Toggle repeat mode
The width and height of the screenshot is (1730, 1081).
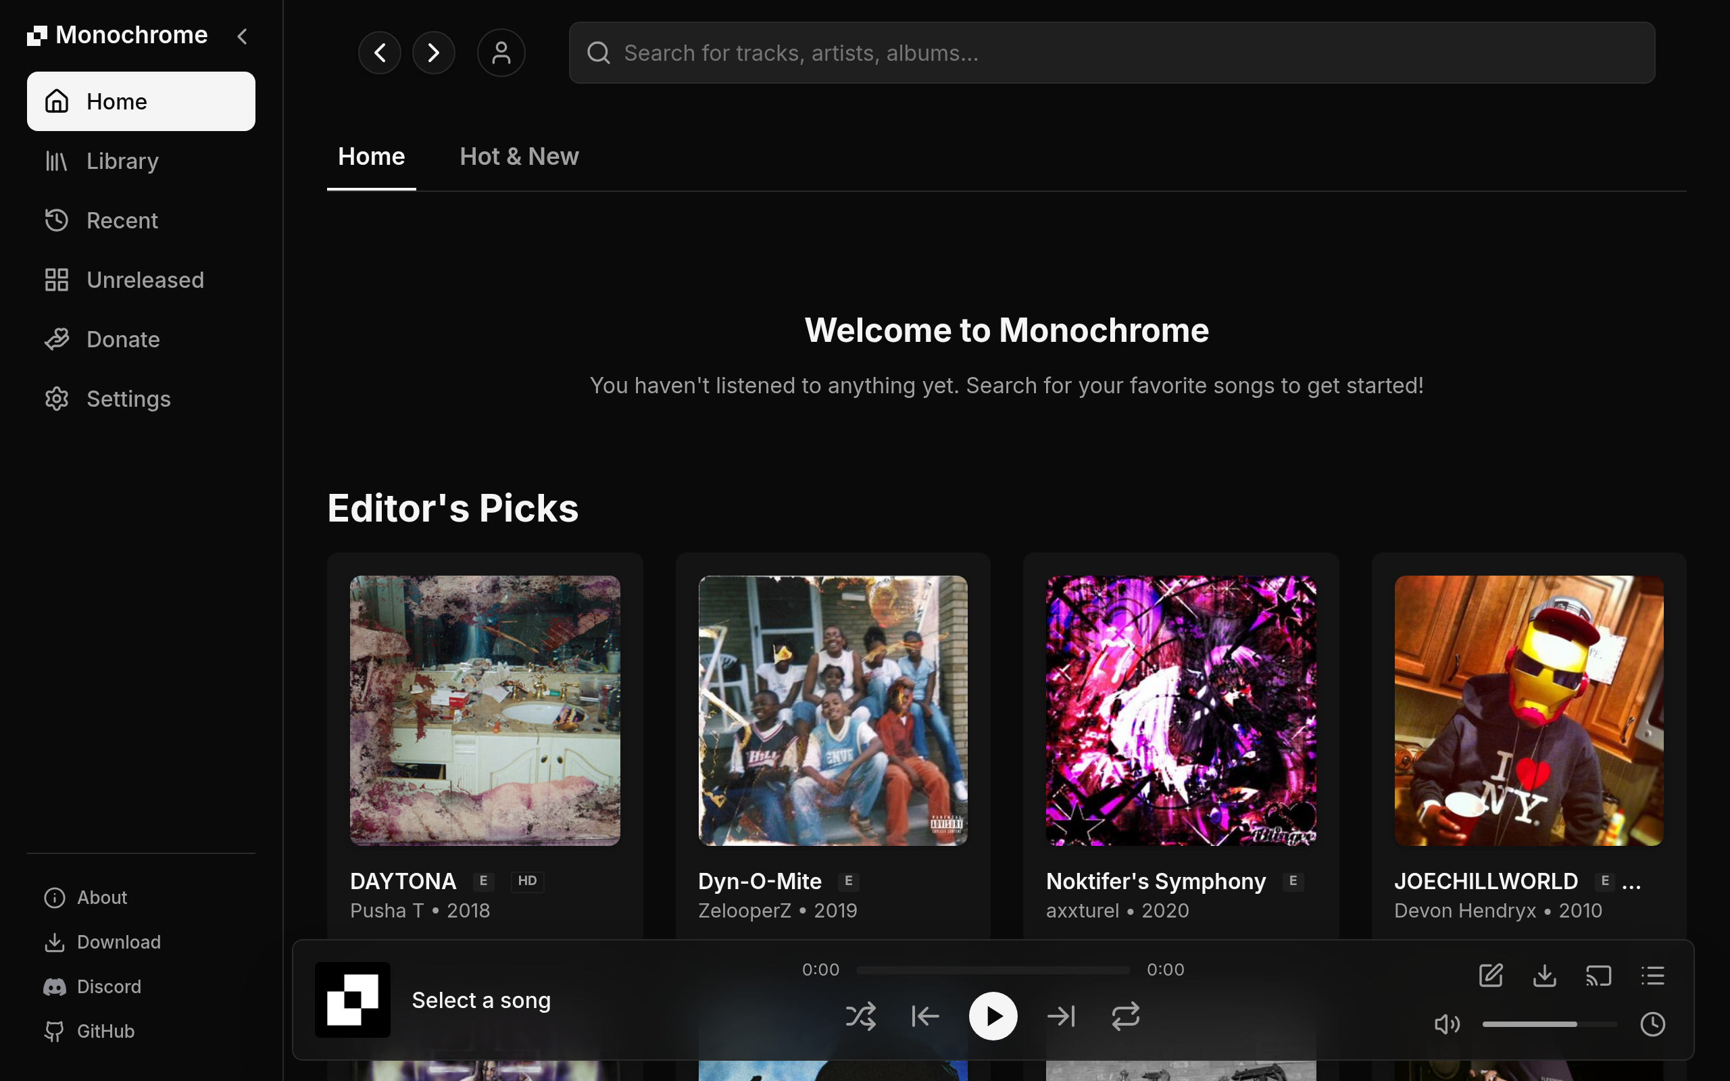1125,1016
